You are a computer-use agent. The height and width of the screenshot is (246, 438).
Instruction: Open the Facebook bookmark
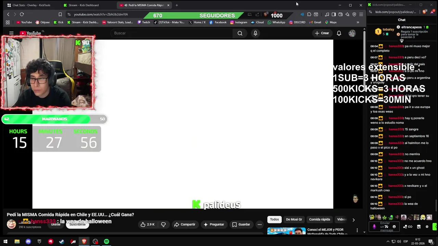218,22
